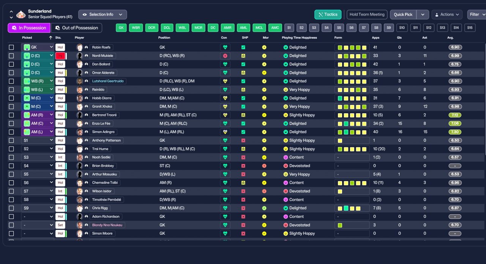
Task: Expand the Quick Pick arrow menu
Action: coord(423,14)
